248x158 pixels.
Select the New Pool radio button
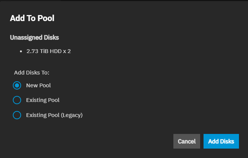click(x=17, y=85)
